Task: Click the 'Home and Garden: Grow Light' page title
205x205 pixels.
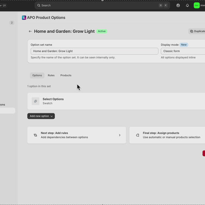Action: [x=64, y=31]
